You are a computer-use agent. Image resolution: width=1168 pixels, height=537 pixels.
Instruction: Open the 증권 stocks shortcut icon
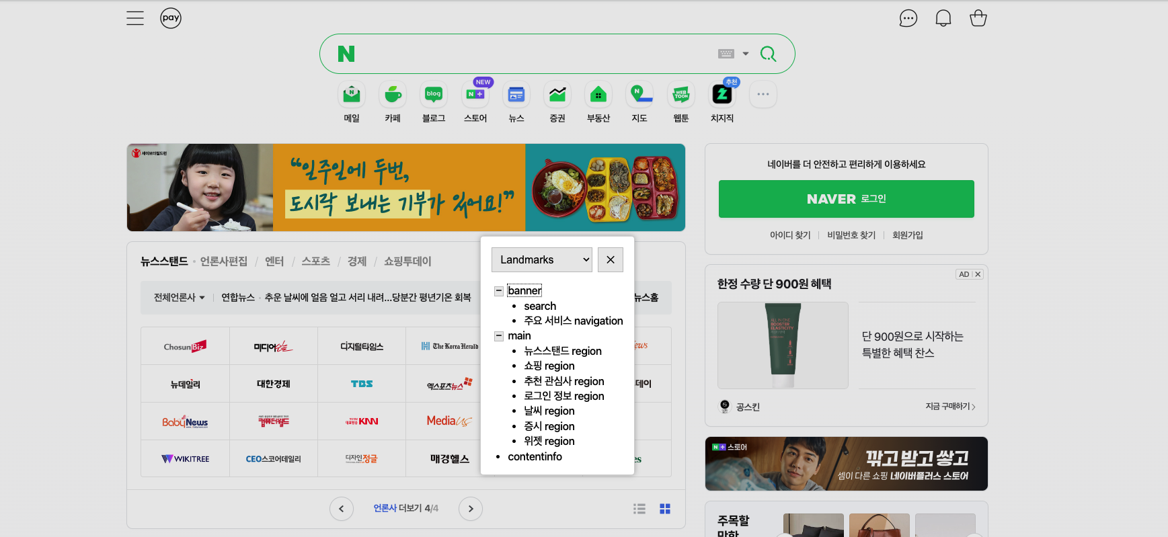point(557,95)
